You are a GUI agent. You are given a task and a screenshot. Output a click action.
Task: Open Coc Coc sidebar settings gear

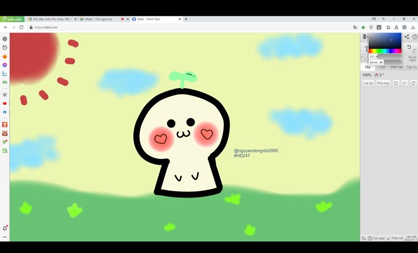(5, 39)
